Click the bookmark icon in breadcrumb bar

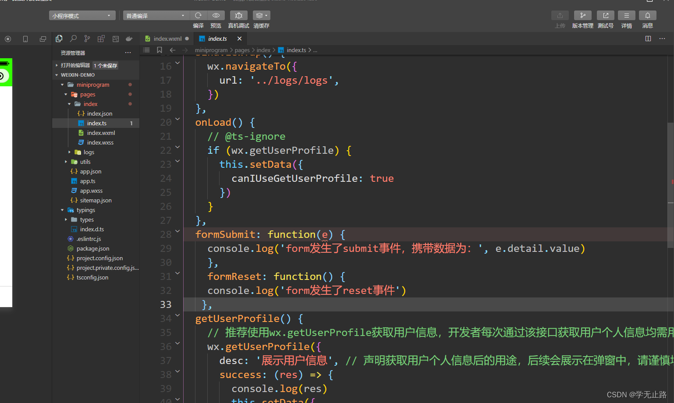tap(160, 50)
